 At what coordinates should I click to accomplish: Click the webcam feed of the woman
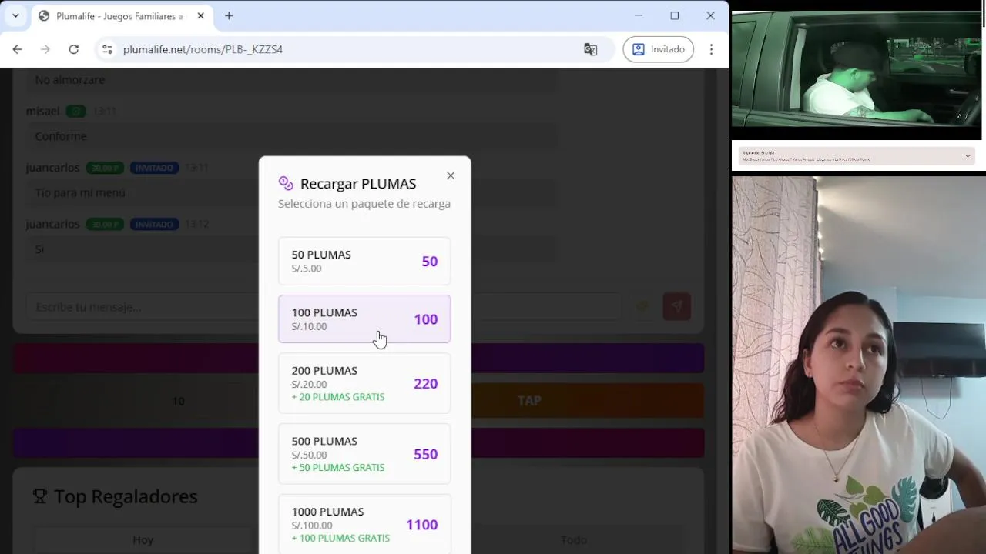tap(859, 365)
